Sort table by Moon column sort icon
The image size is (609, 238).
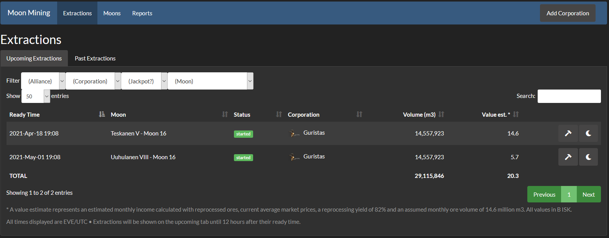click(x=225, y=114)
